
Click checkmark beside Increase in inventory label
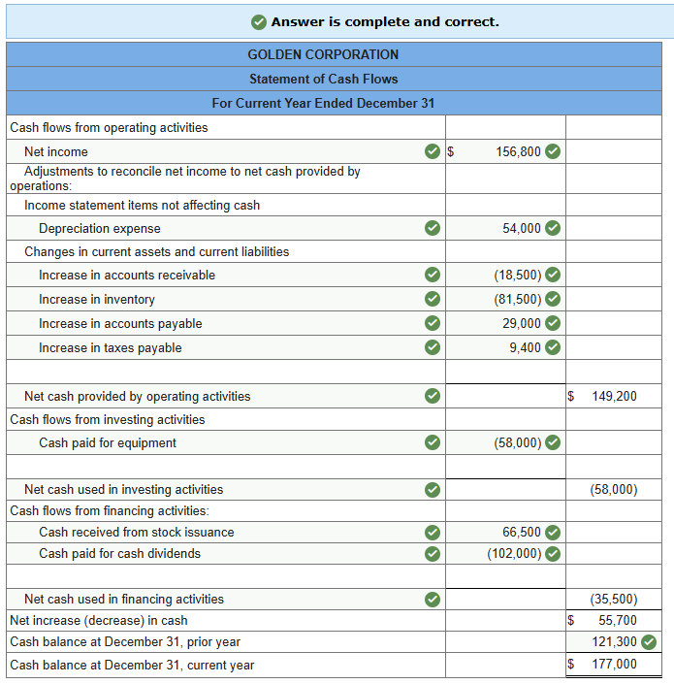(x=433, y=300)
